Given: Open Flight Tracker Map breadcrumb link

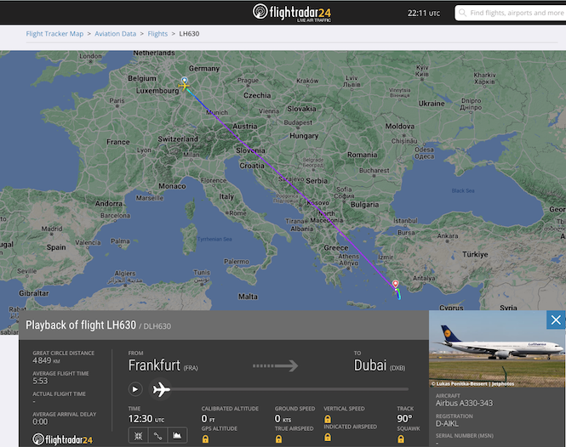Looking at the screenshot, I should tap(54, 33).
